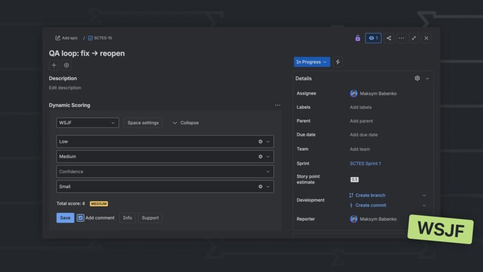Open the In Progress status dropdown
This screenshot has width=483, height=272.
click(311, 61)
